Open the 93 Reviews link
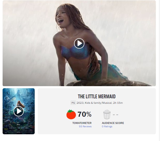This screenshot has width=160, height=141. pyautogui.click(x=85, y=127)
